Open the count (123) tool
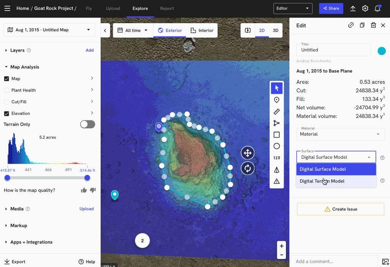This screenshot has height=267, width=390. 276,158
